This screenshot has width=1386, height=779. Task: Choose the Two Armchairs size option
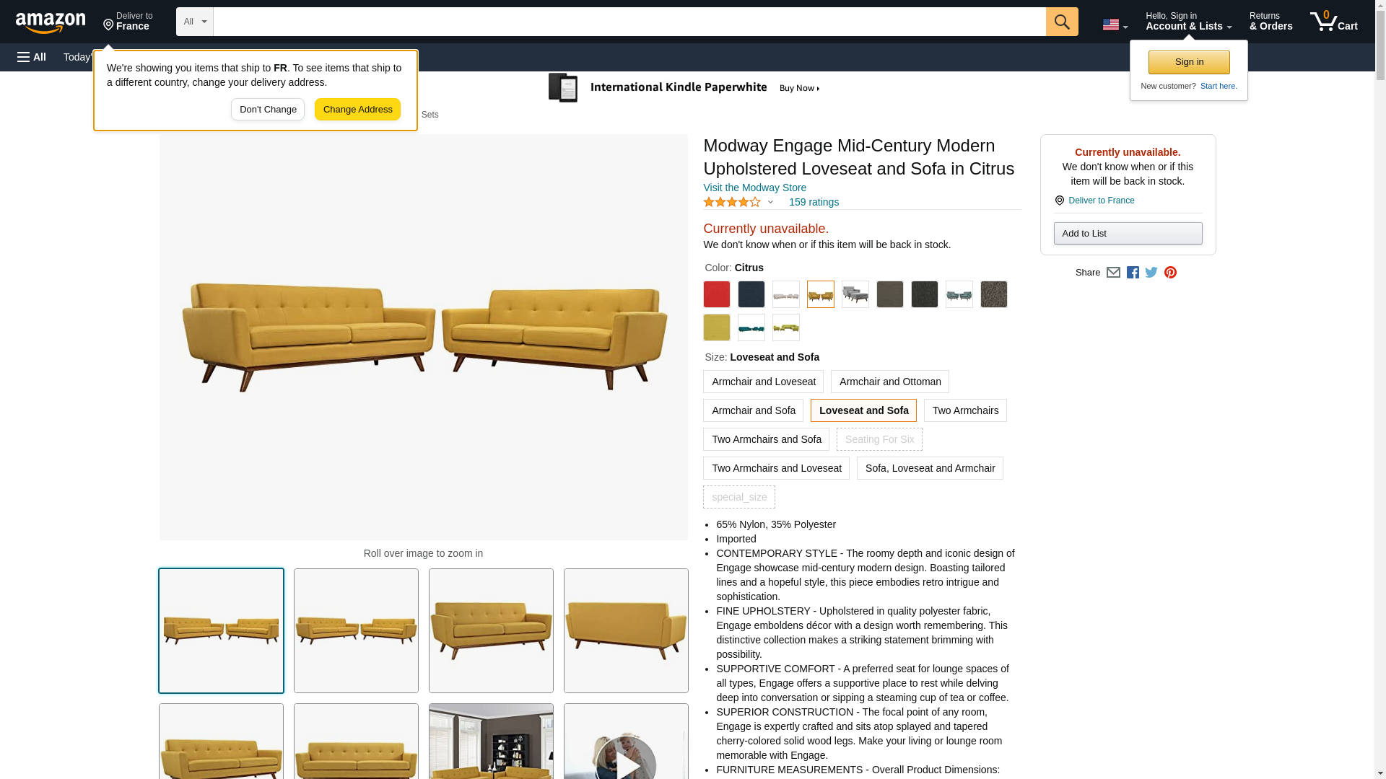[x=965, y=410]
